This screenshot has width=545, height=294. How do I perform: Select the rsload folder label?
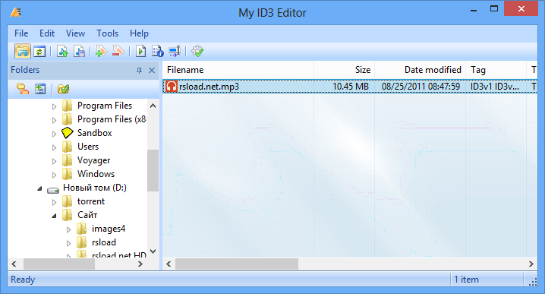pyautogui.click(x=103, y=242)
